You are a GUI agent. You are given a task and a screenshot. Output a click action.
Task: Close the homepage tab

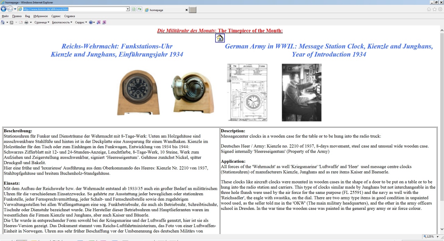click(x=186, y=10)
